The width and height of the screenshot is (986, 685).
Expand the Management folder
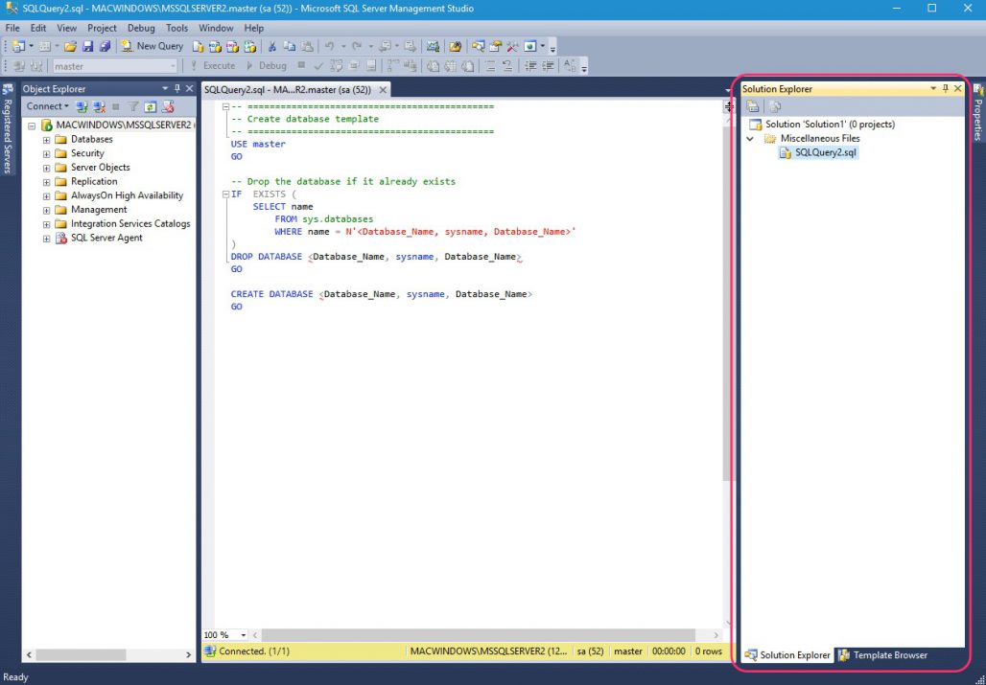[x=46, y=211]
